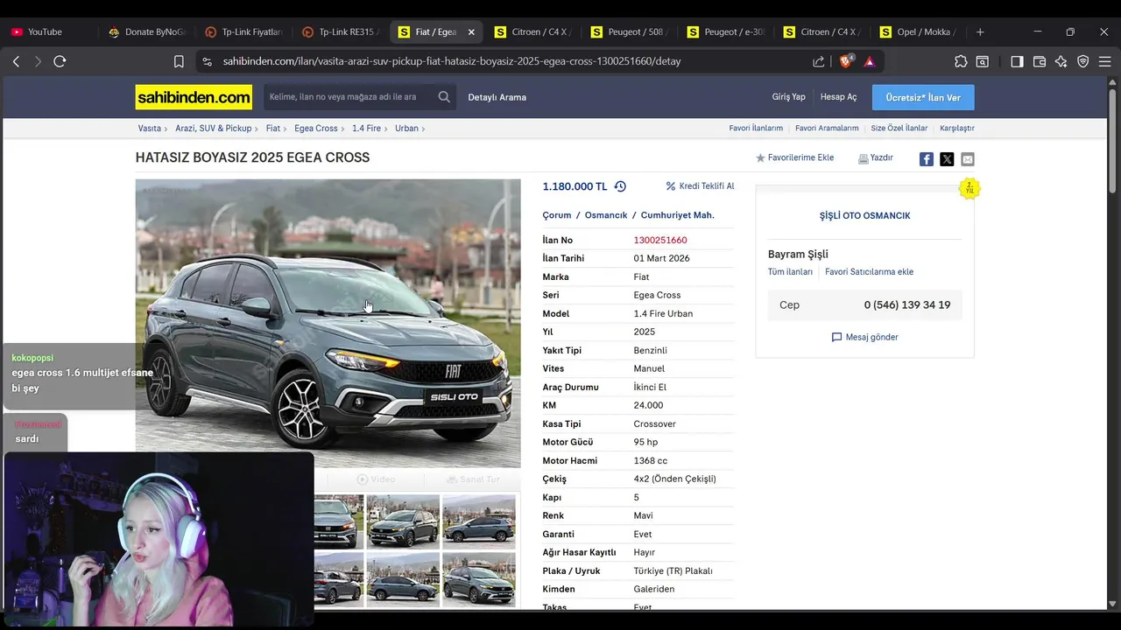Switch to the Tp-Link Fiyatları tab
1121x630 pixels.
pyautogui.click(x=243, y=31)
